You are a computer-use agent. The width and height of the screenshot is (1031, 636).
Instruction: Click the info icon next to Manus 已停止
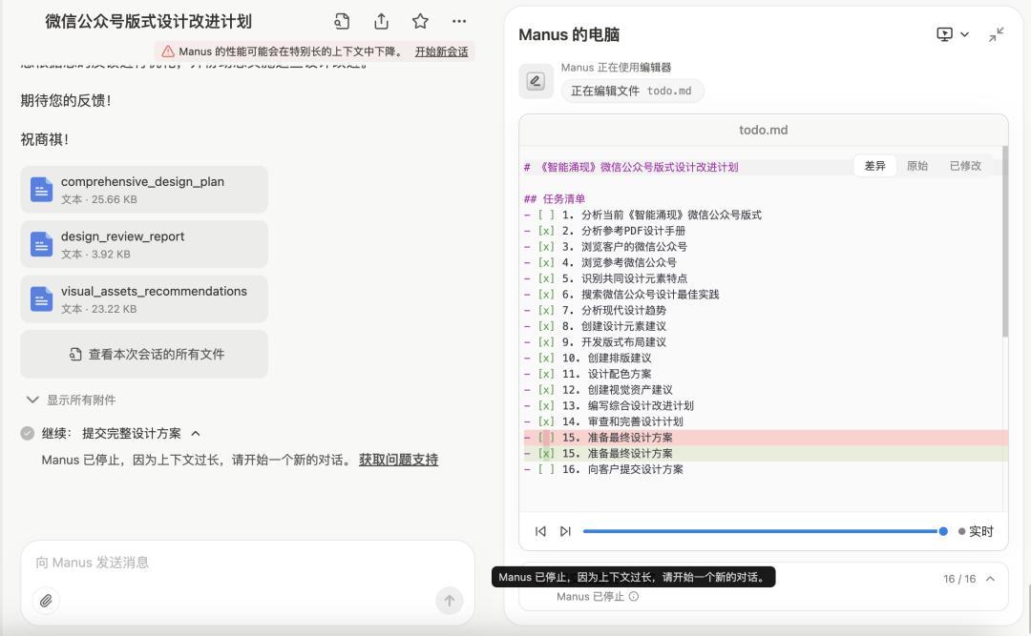point(633,597)
